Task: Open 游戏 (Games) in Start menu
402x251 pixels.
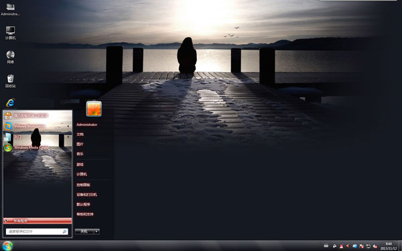Action: tap(80, 165)
